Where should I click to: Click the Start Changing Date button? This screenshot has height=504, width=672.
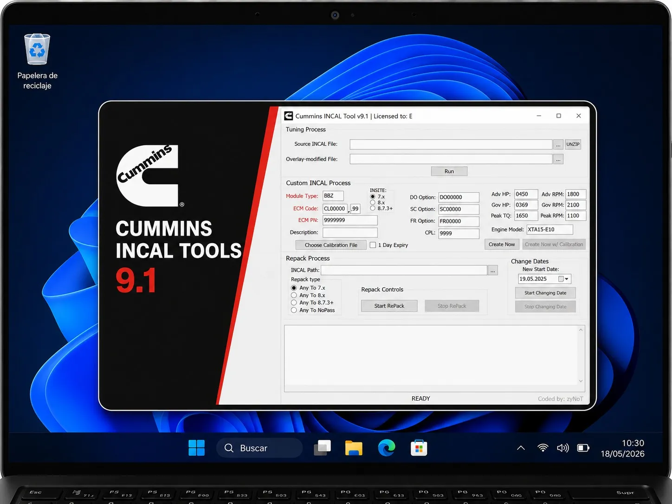point(545,293)
